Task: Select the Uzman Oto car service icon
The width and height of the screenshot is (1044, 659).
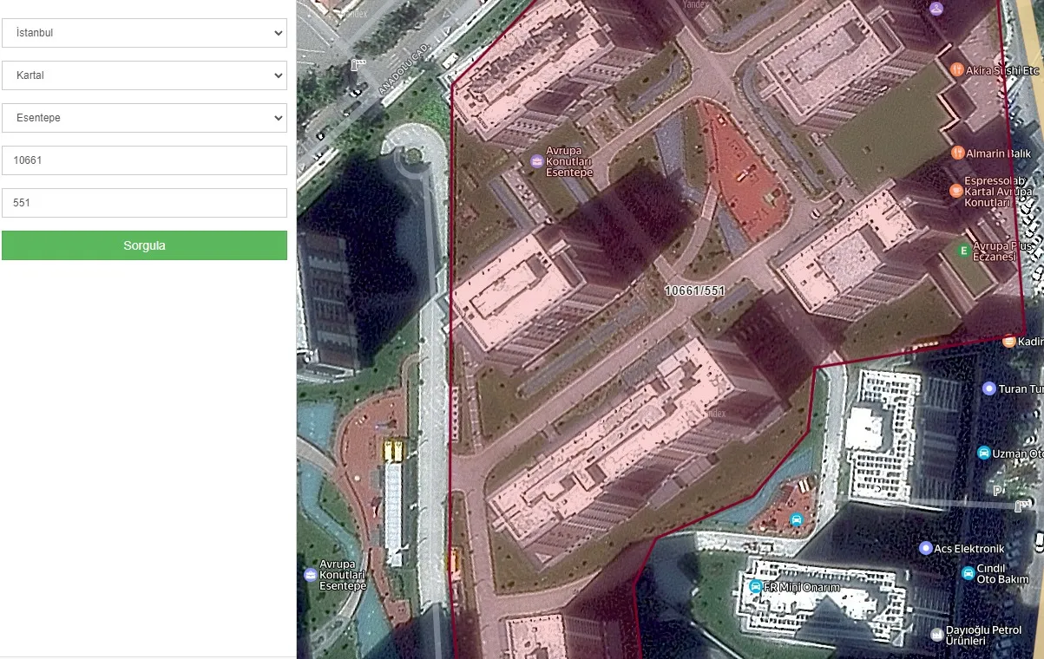Action: click(983, 453)
